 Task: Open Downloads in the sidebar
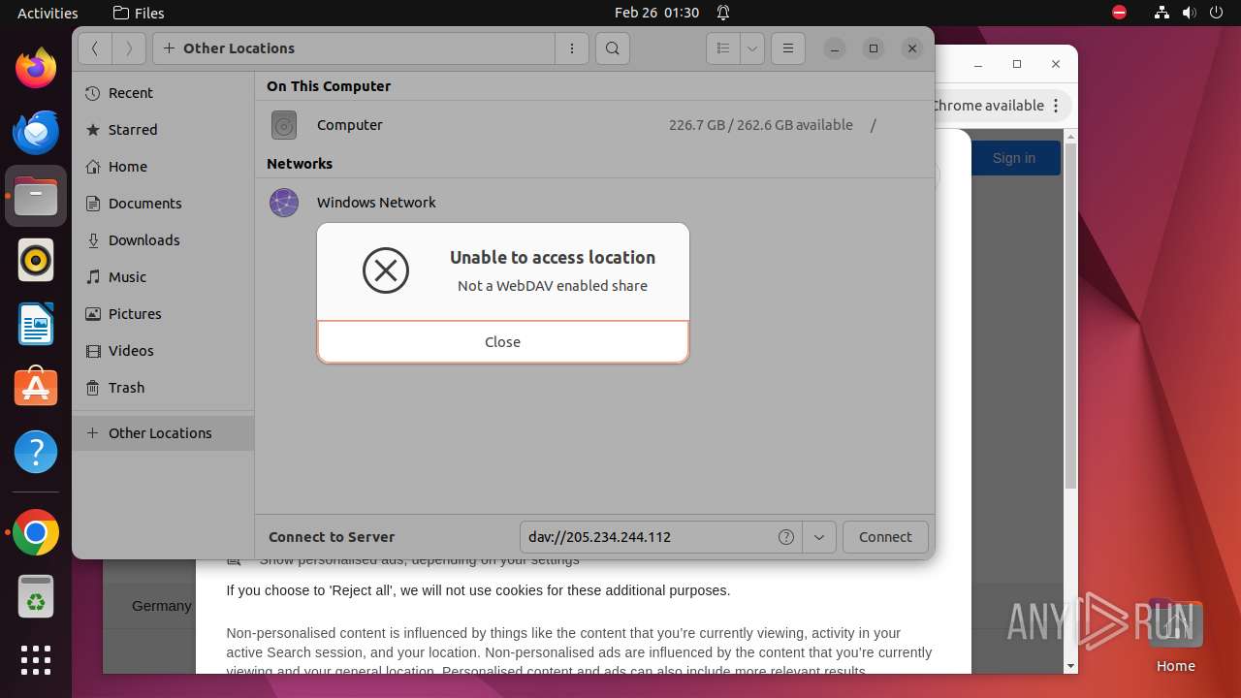tap(163, 240)
